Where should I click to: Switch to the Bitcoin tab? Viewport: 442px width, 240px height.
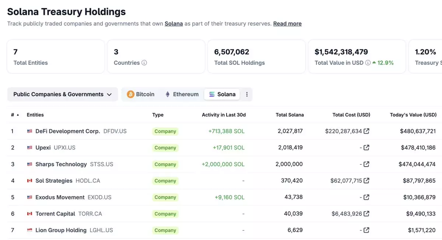(141, 94)
